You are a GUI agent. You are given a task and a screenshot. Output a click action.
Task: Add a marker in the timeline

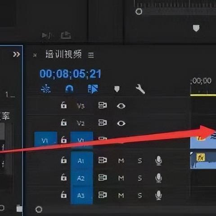pos(117,89)
